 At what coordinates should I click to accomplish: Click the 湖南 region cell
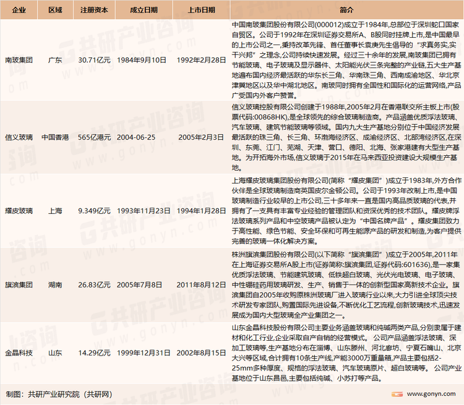(x=55, y=285)
